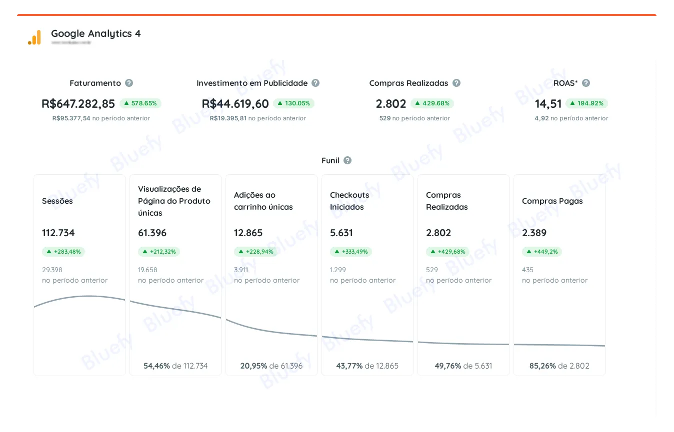Select the R$44.619,60 ad investment value
Viewport: 674px width, 432px height.
click(x=235, y=104)
